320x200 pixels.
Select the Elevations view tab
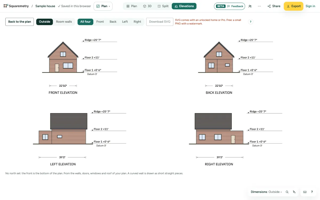click(x=184, y=6)
